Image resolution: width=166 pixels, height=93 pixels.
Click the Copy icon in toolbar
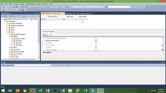(45, 7)
